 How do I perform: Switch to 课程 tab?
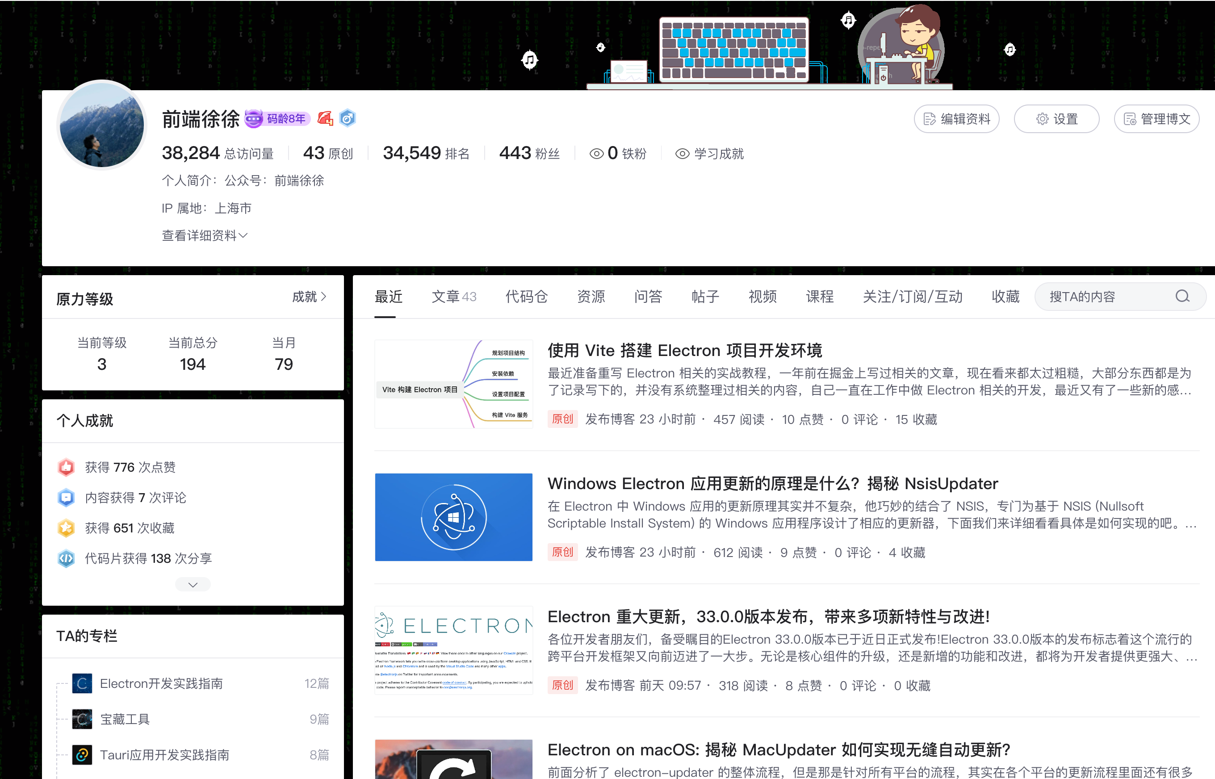coord(819,297)
